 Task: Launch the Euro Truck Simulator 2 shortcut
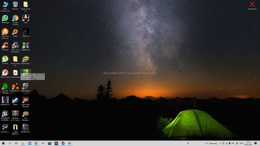pyautogui.click(x=15, y=47)
